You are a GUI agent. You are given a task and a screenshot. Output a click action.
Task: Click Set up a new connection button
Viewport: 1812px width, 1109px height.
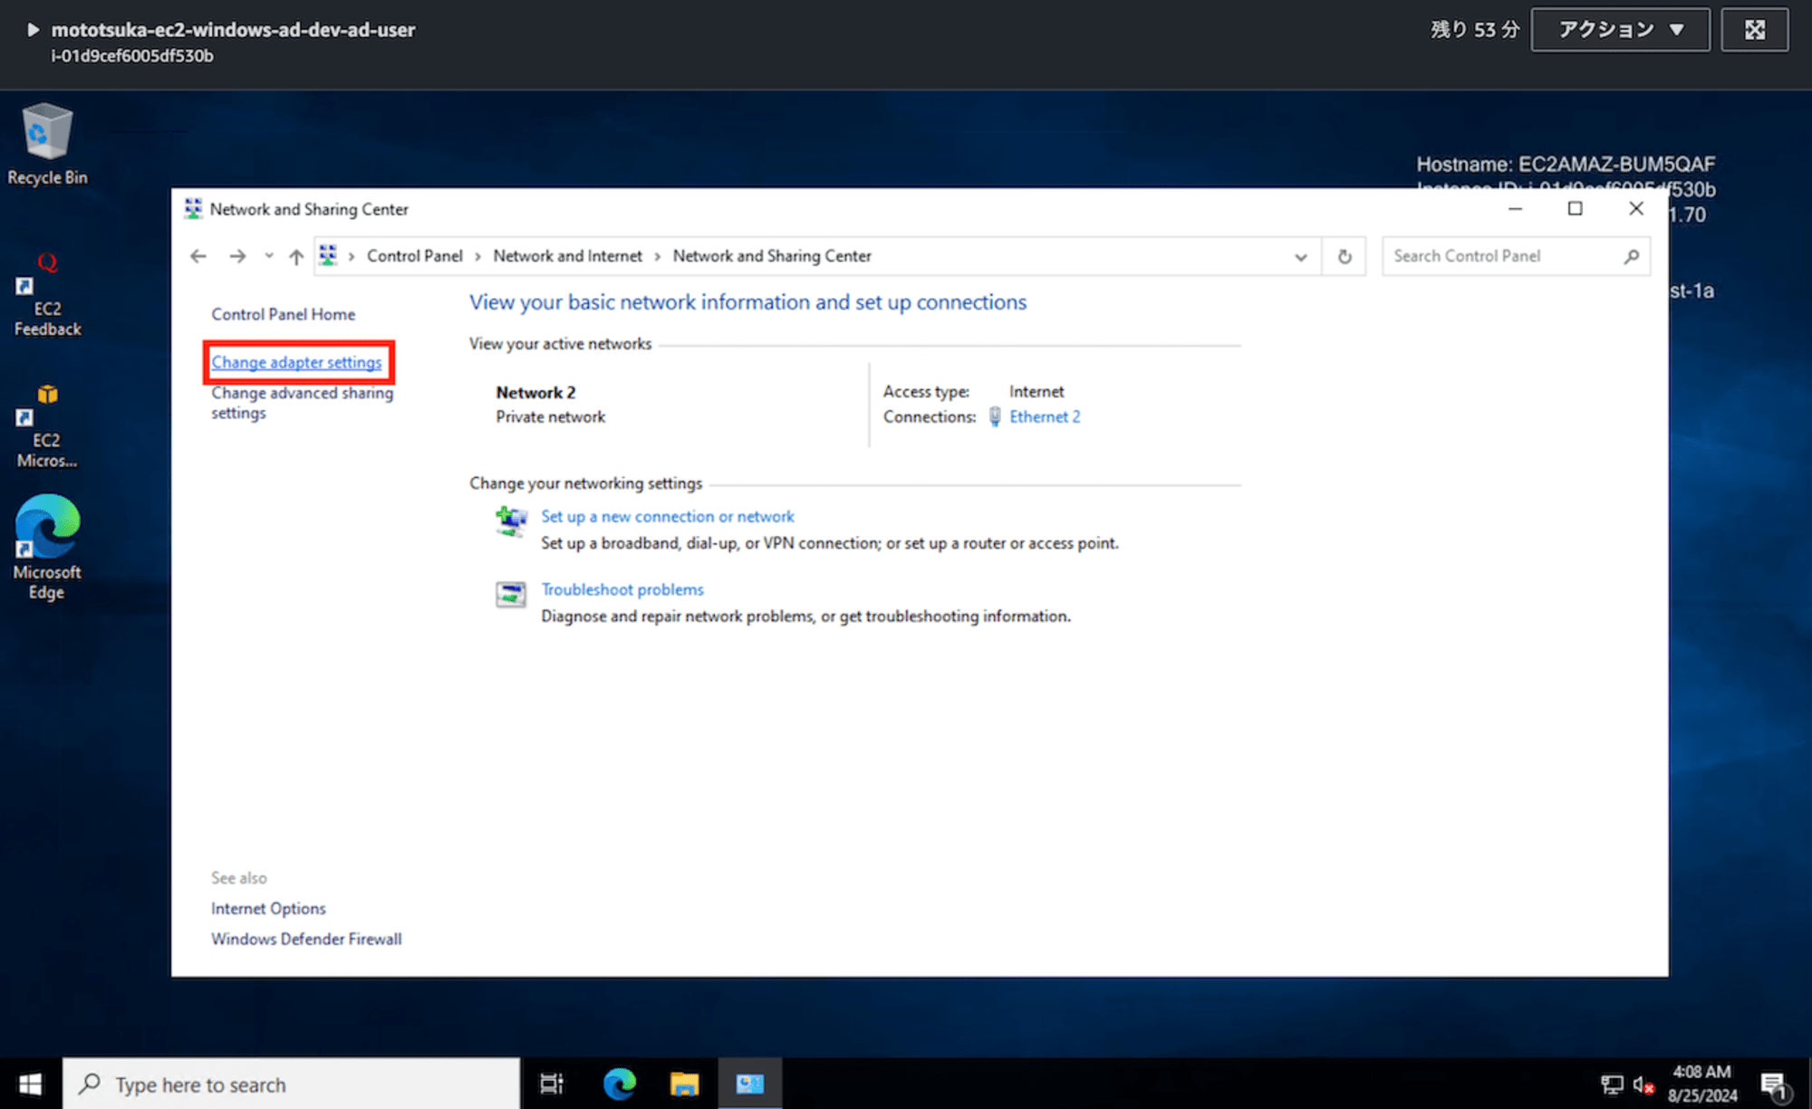tap(668, 516)
